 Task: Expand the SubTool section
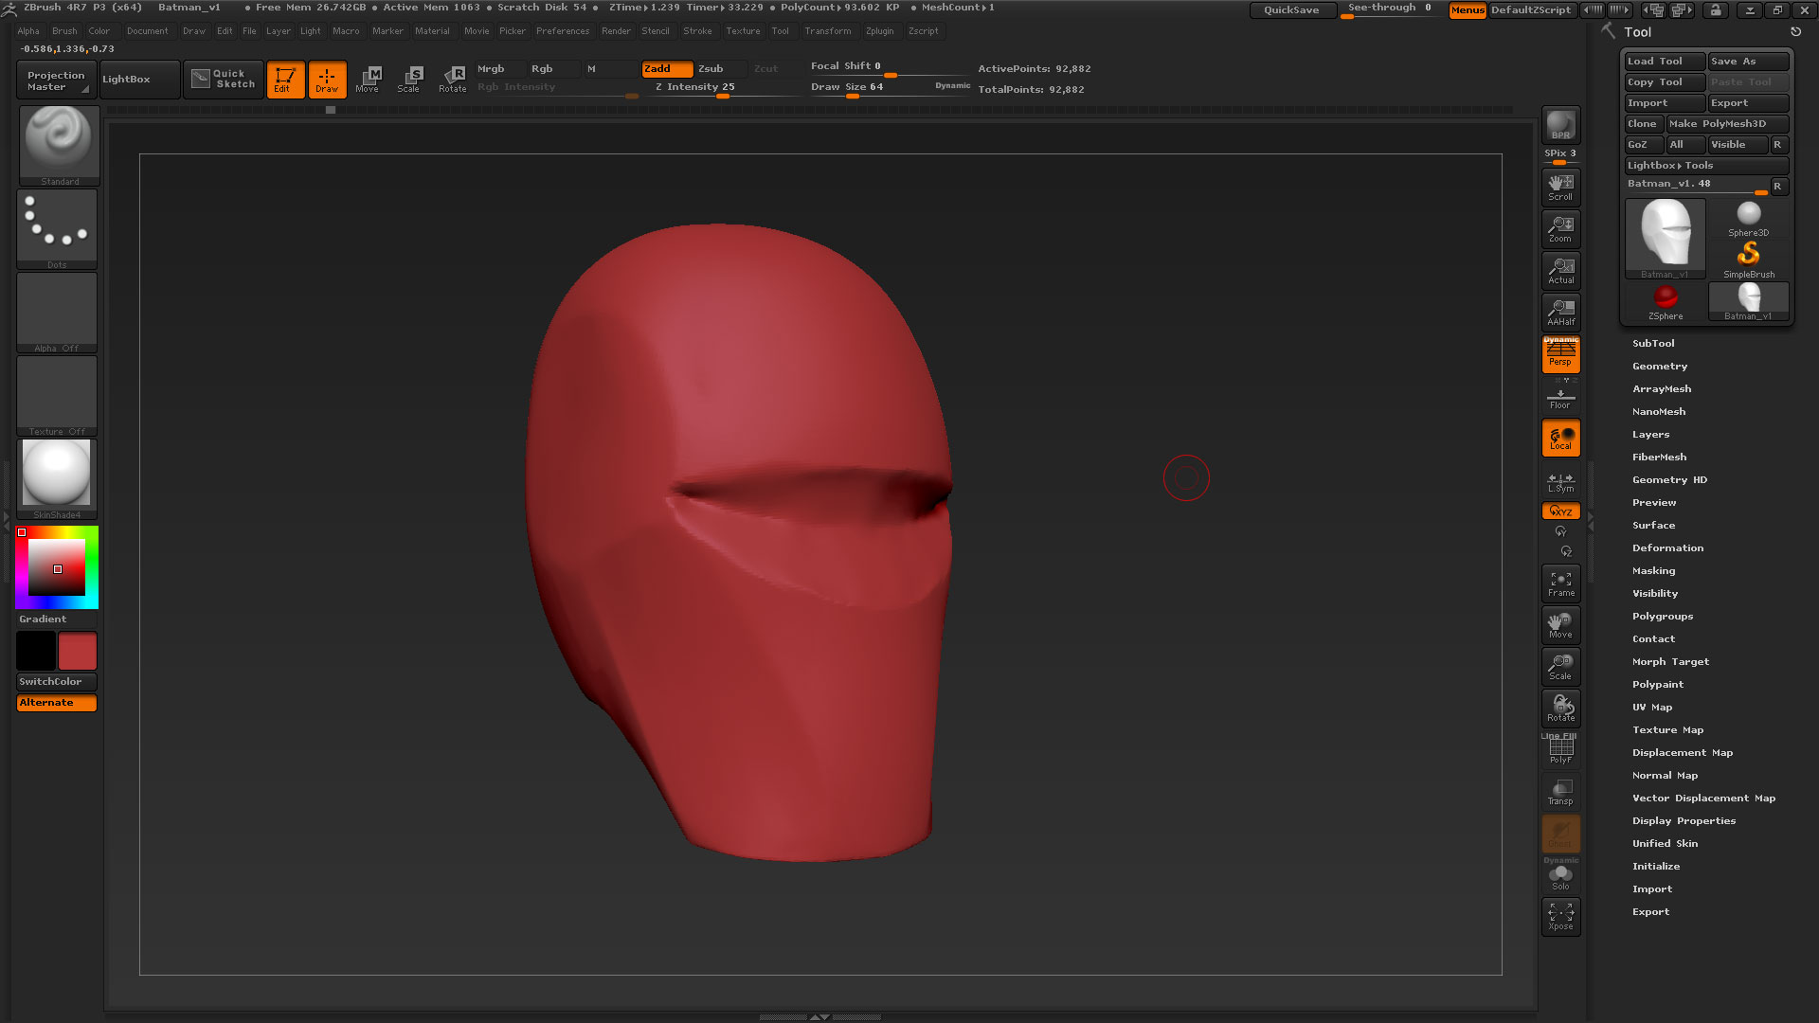[1653, 344]
